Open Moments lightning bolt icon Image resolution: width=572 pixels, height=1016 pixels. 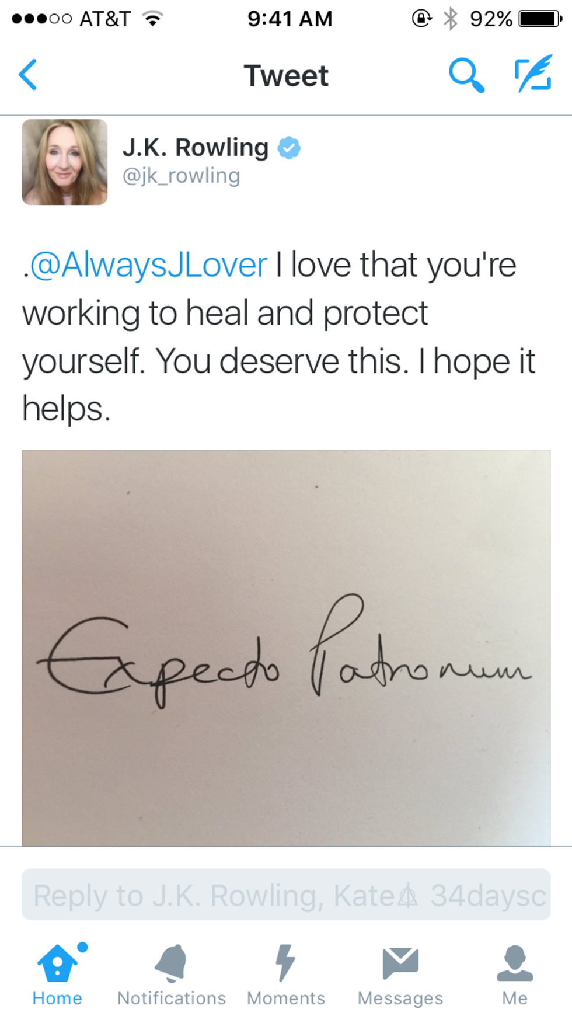click(x=285, y=962)
